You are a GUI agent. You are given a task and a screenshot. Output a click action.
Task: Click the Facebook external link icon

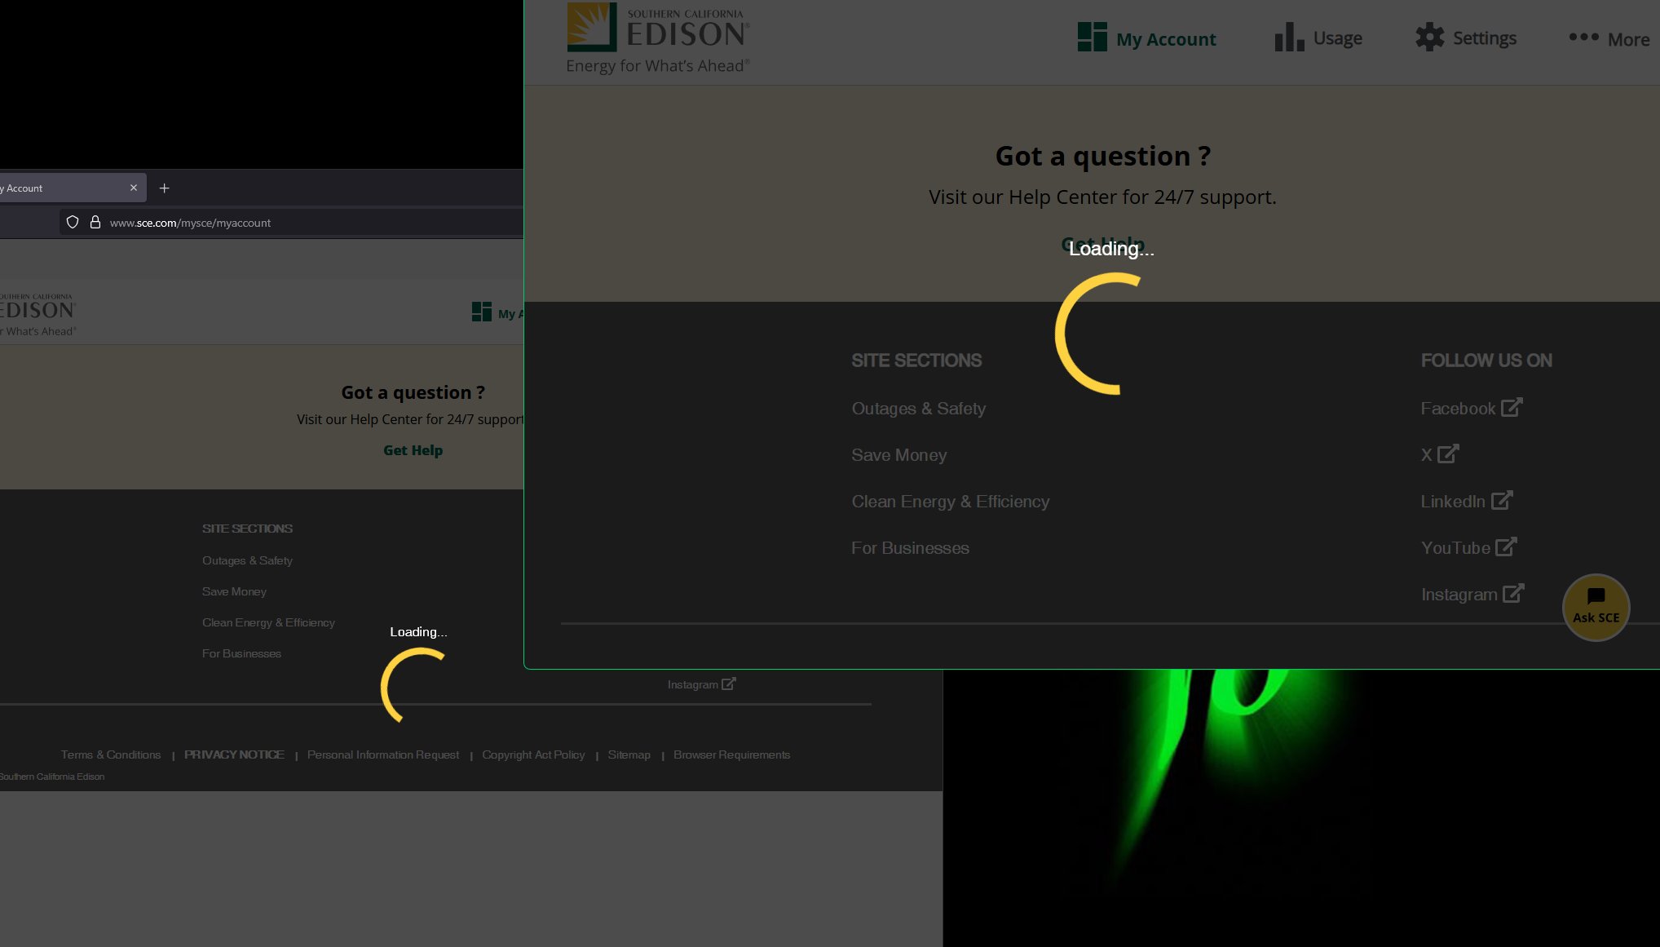pyautogui.click(x=1512, y=407)
